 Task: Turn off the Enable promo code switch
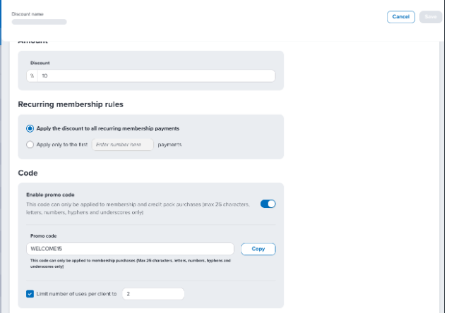click(x=268, y=204)
